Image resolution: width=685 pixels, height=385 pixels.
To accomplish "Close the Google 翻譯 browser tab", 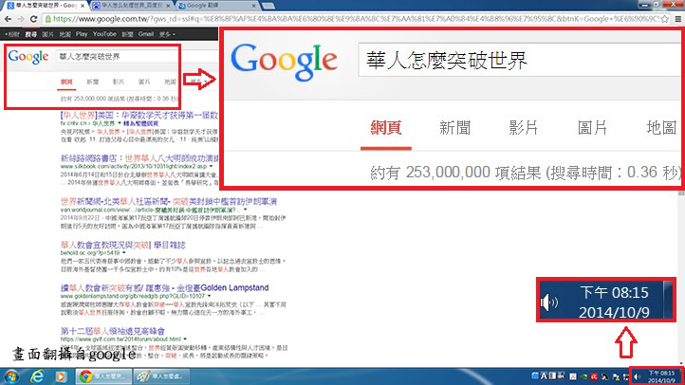I will pyautogui.click(x=254, y=6).
